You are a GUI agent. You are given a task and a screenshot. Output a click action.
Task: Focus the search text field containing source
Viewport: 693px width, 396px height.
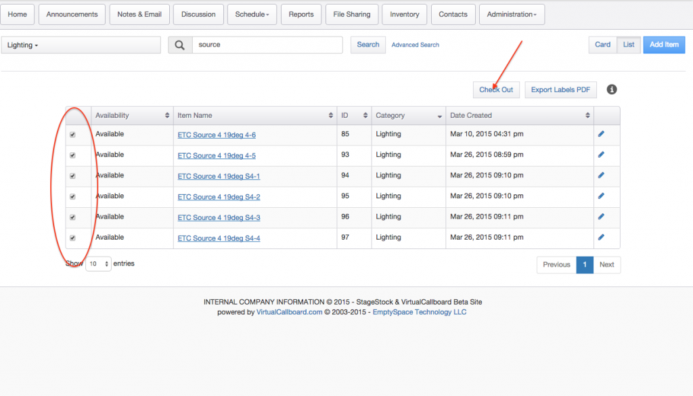[267, 45]
